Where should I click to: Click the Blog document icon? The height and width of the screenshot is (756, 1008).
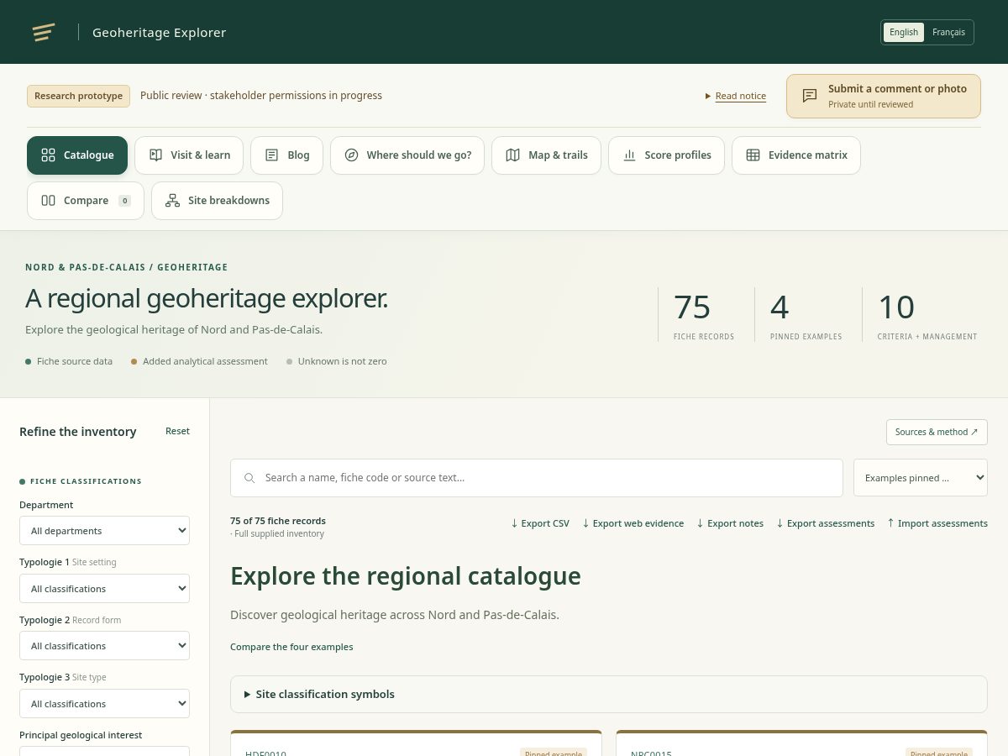pos(271,155)
